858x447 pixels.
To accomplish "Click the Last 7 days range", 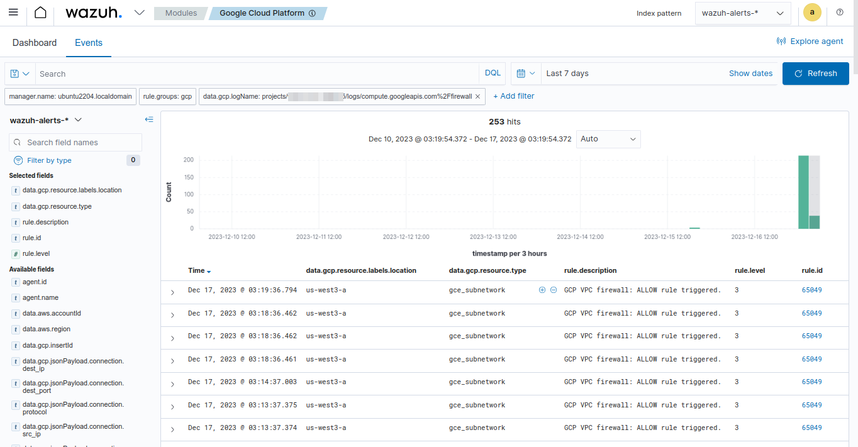I will tap(567, 74).
